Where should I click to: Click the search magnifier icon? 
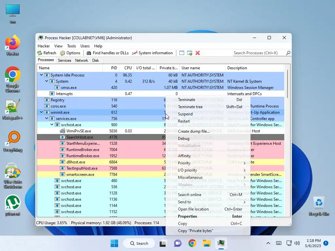pyautogui.click(x=288, y=53)
